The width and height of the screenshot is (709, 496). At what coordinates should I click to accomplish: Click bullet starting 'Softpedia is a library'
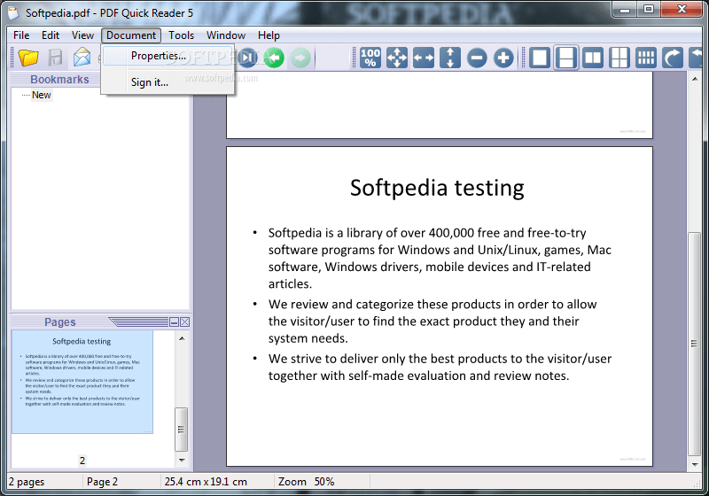click(x=440, y=258)
